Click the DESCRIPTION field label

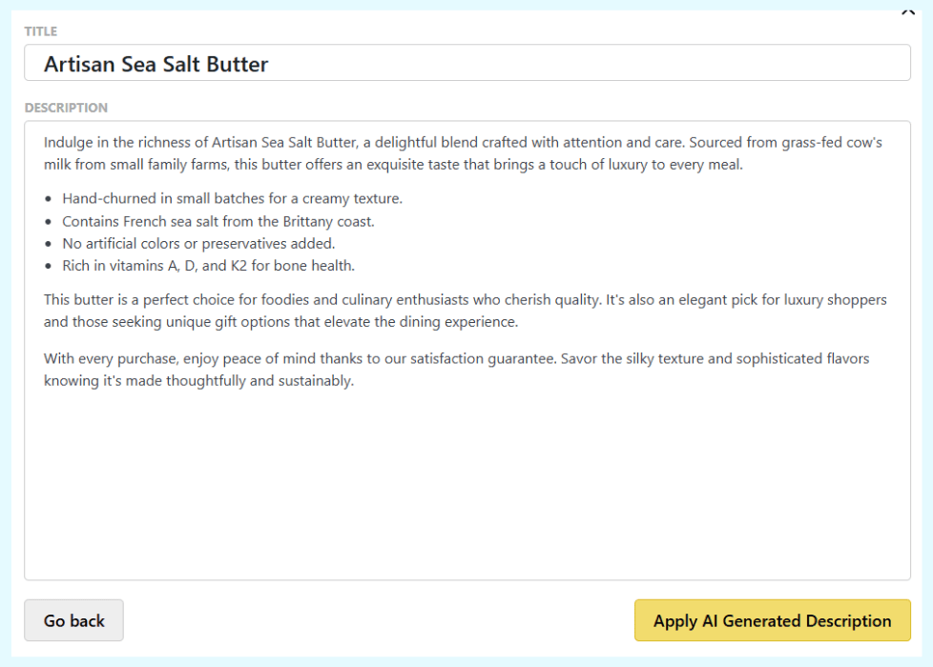pos(66,108)
